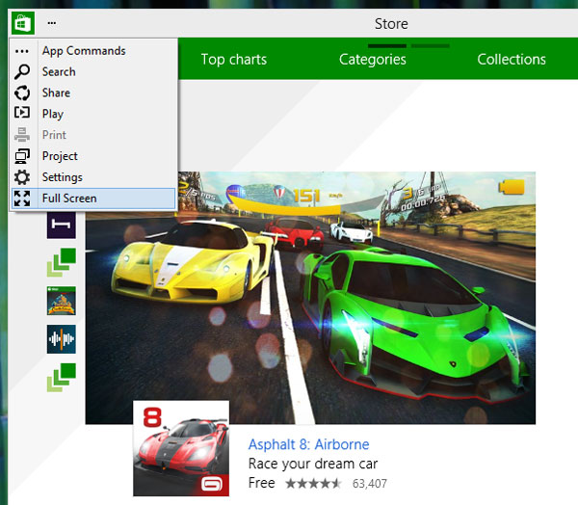Click the Project screens icon
Image resolution: width=578 pixels, height=505 pixels.
pyautogui.click(x=22, y=156)
